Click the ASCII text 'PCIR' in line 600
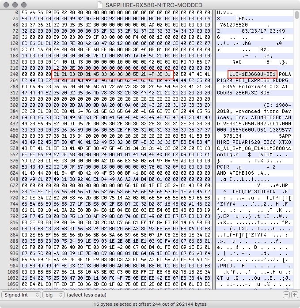 point(223,167)
